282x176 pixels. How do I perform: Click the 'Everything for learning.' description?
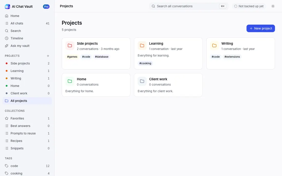(x=153, y=56)
